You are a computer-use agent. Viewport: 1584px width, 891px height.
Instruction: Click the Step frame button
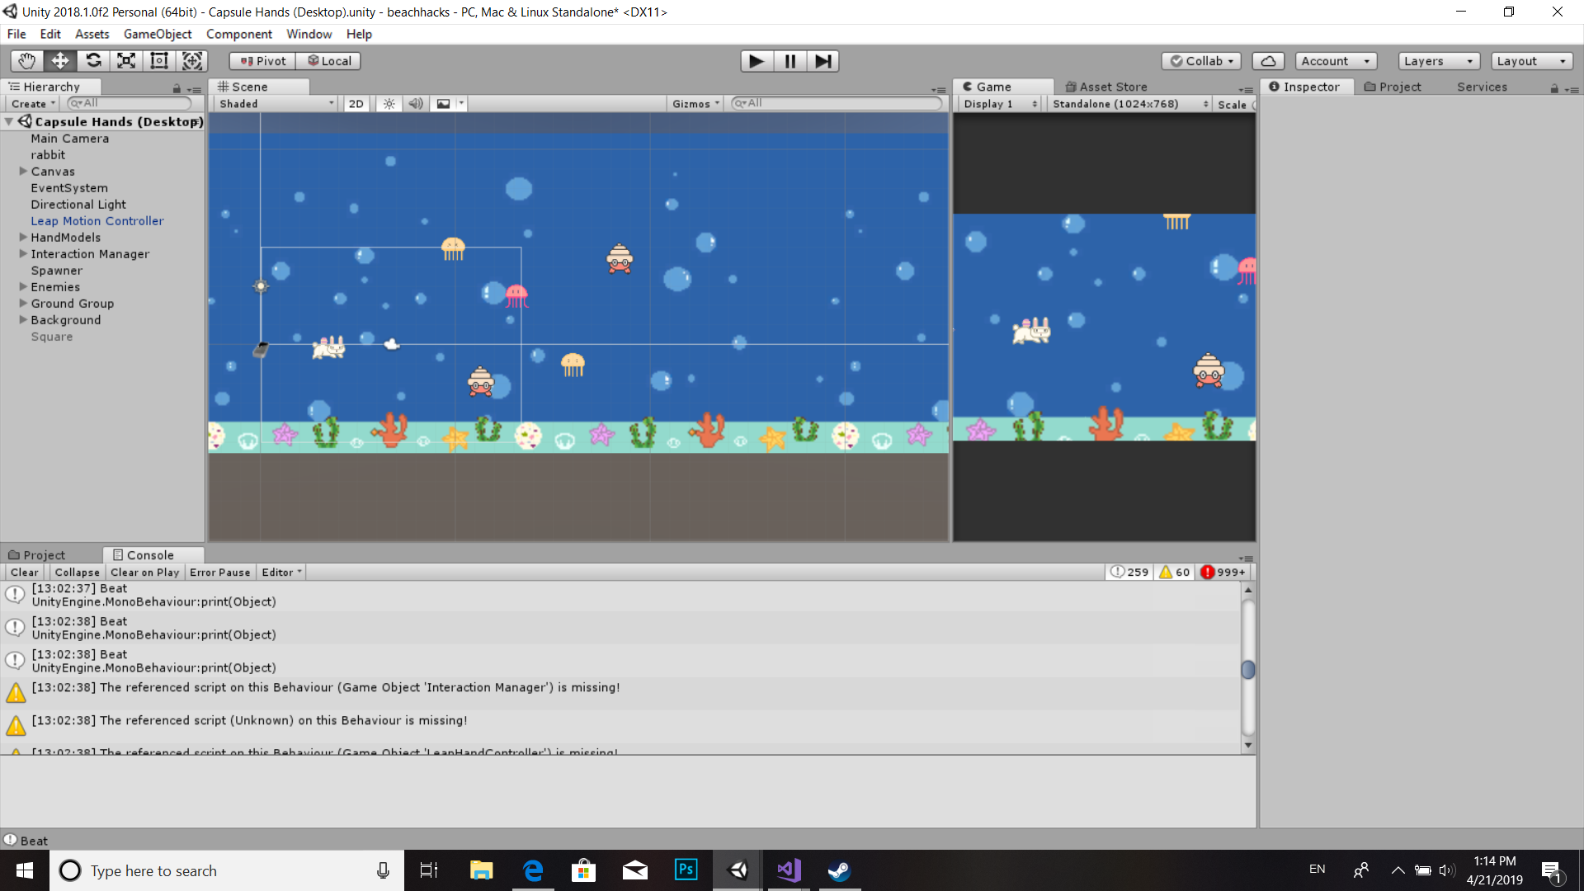pyautogui.click(x=823, y=61)
